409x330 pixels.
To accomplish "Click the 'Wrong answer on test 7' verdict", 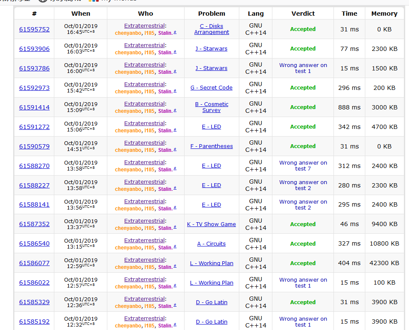I will click(303, 166).
